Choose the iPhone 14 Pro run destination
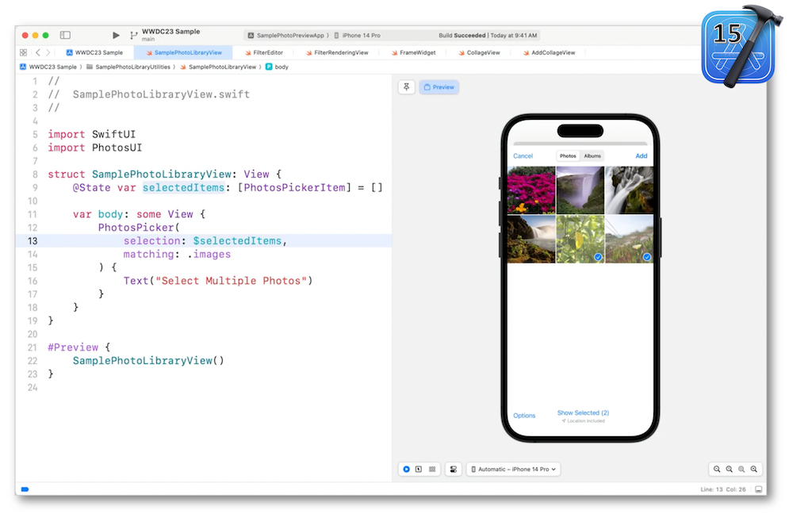Screen dimensions: 793x514 (358, 36)
